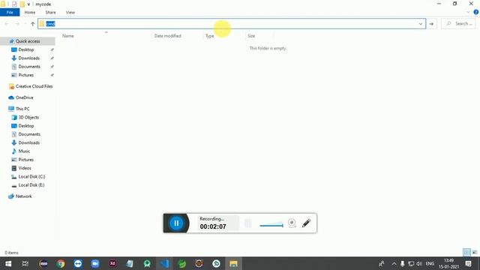Open pinned Documents under Quick access

pos(29,67)
